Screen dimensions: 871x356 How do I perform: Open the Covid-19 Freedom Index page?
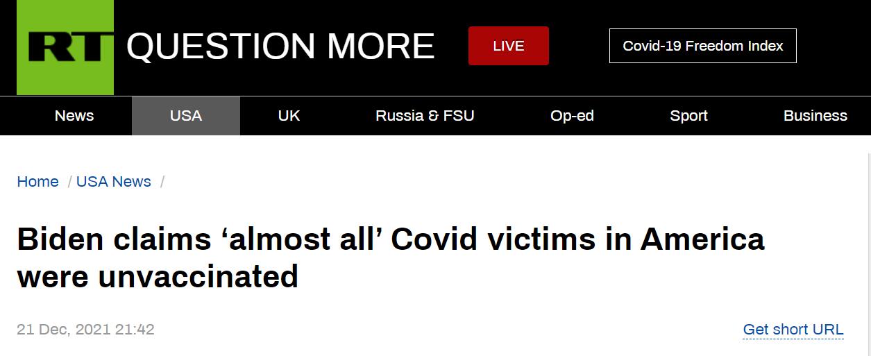pos(702,46)
